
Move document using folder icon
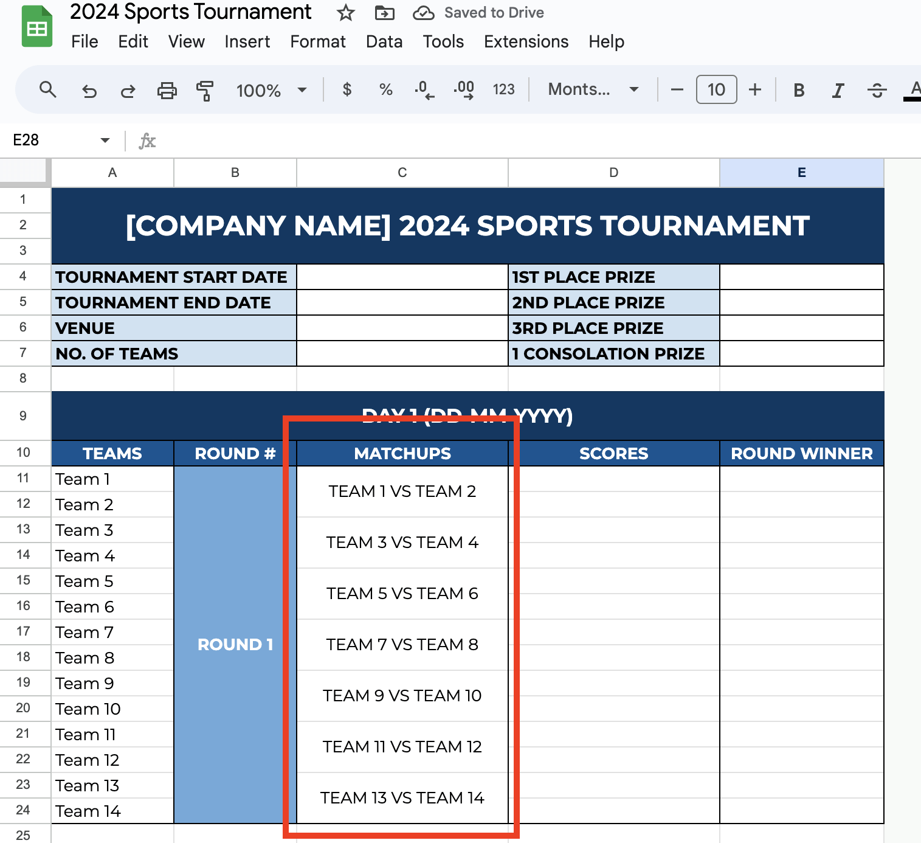point(384,13)
